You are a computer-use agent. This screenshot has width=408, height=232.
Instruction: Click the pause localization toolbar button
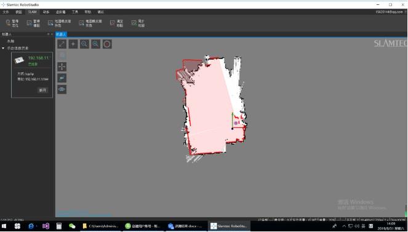coord(12,23)
